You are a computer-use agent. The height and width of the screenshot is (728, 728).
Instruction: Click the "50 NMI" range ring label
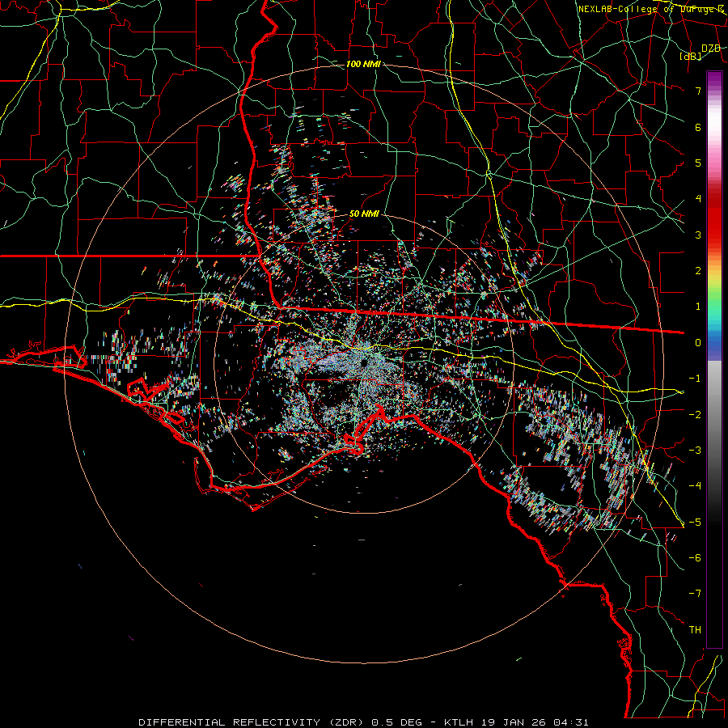(364, 214)
